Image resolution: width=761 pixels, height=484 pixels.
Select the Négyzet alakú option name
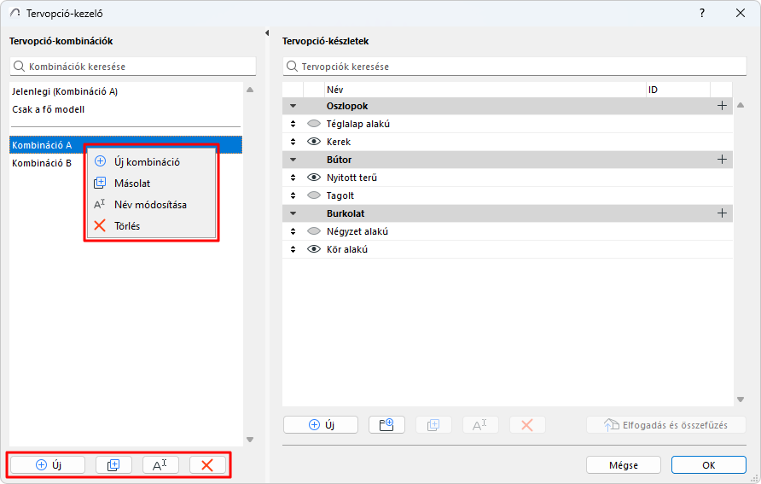(357, 231)
